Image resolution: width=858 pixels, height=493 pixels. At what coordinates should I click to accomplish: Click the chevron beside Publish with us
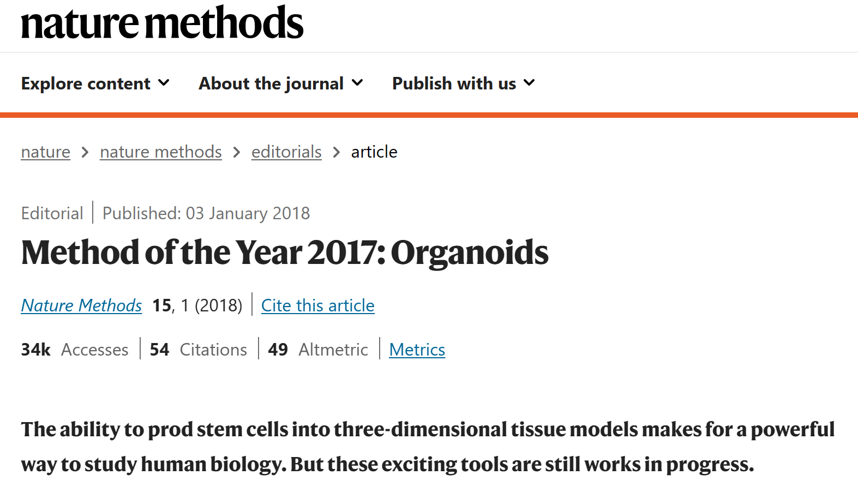(529, 83)
